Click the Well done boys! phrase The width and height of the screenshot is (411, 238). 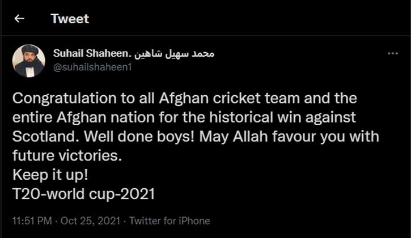[139, 137]
